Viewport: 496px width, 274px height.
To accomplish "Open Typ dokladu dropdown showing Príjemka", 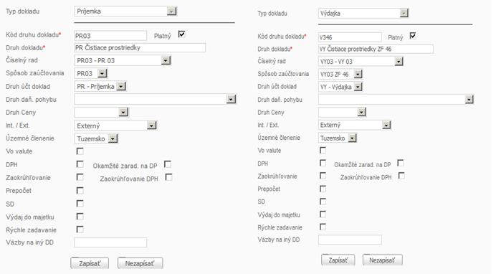I will 125,11.
